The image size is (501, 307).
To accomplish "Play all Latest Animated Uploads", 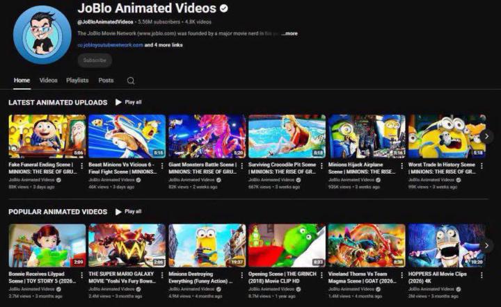I will coord(129,102).
